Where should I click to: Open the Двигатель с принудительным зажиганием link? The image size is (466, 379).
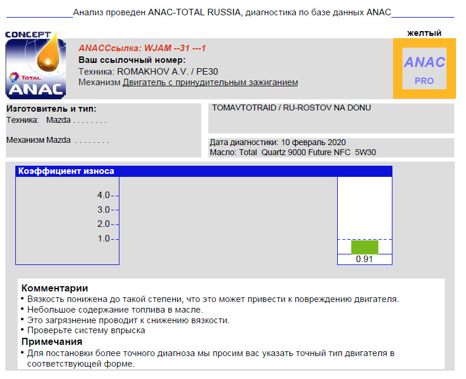pyautogui.click(x=210, y=82)
